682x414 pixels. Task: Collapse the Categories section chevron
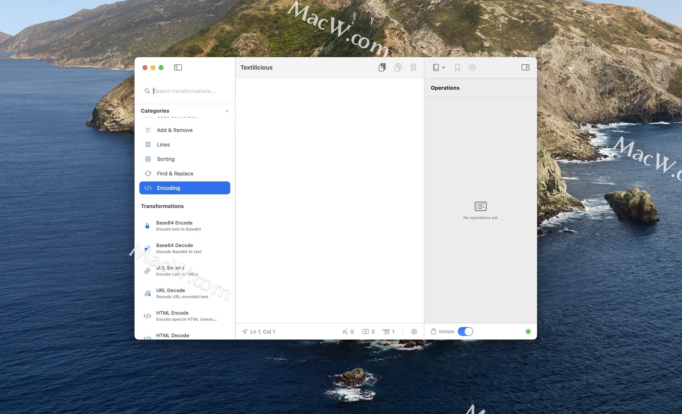[x=227, y=111]
